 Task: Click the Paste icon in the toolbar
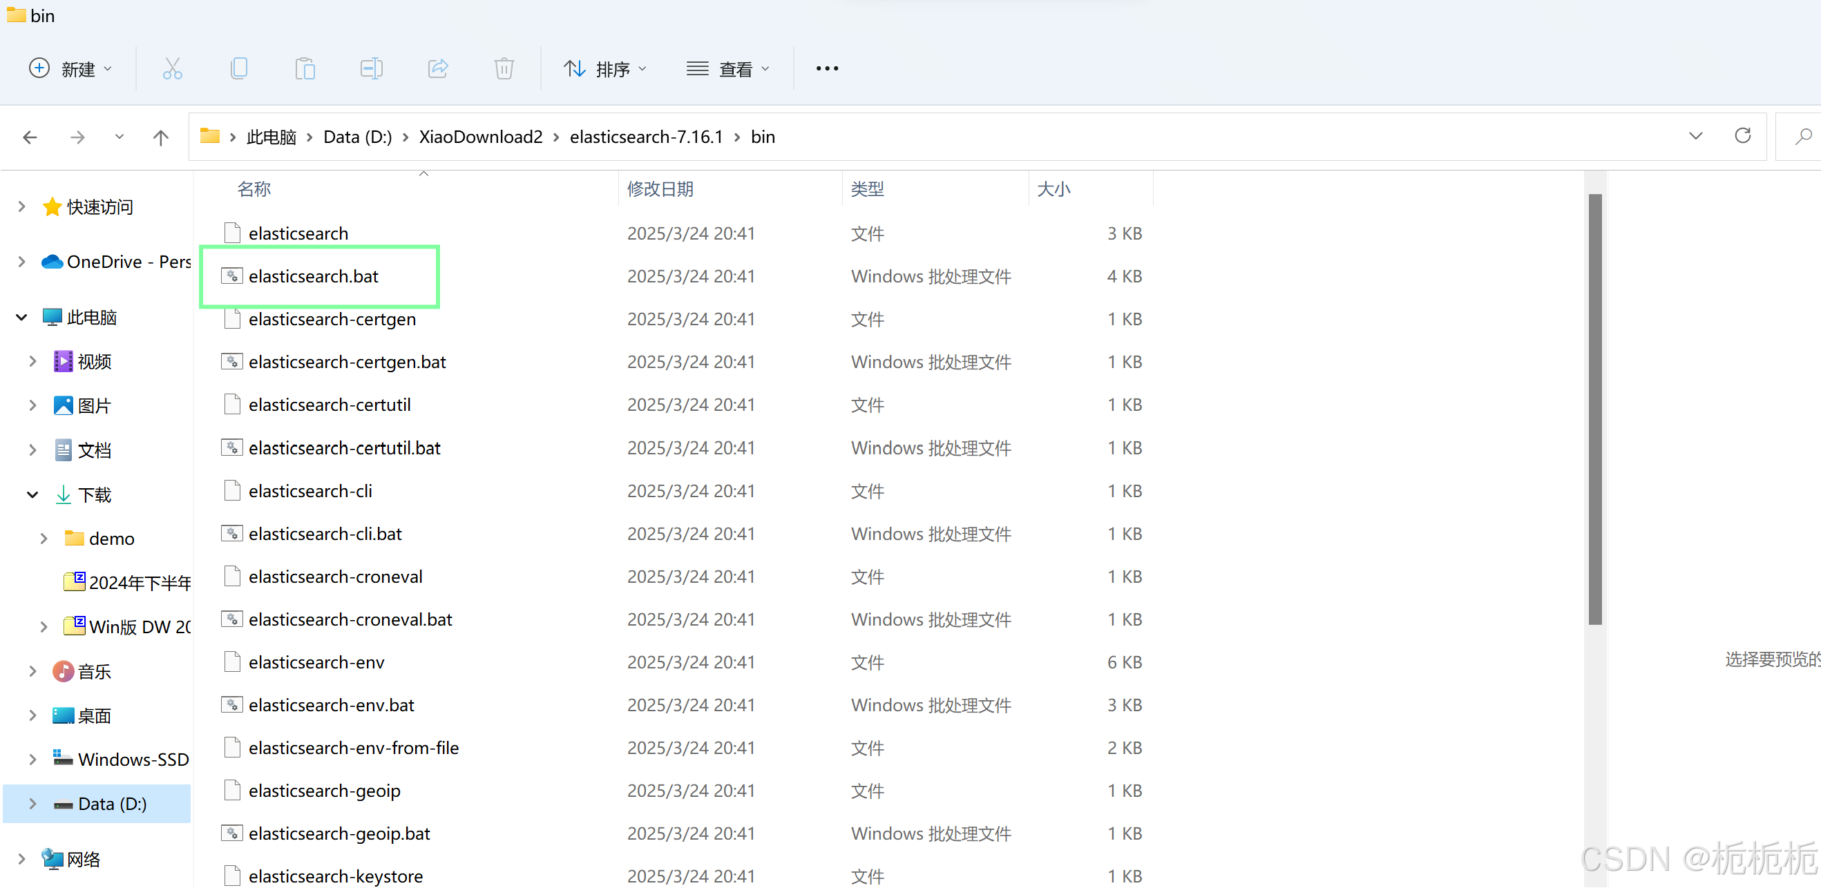pos(305,68)
